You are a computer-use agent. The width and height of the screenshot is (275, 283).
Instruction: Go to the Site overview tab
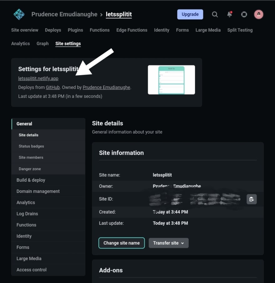pyautogui.click(x=25, y=30)
